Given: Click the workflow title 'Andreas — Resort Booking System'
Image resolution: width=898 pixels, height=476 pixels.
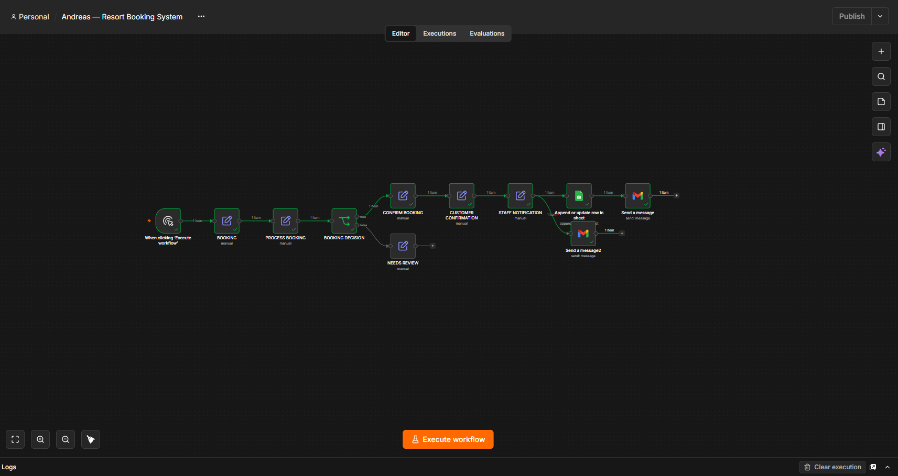Looking at the screenshot, I should click(122, 17).
